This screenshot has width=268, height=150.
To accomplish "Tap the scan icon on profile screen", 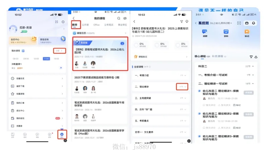I will click(x=57, y=22).
